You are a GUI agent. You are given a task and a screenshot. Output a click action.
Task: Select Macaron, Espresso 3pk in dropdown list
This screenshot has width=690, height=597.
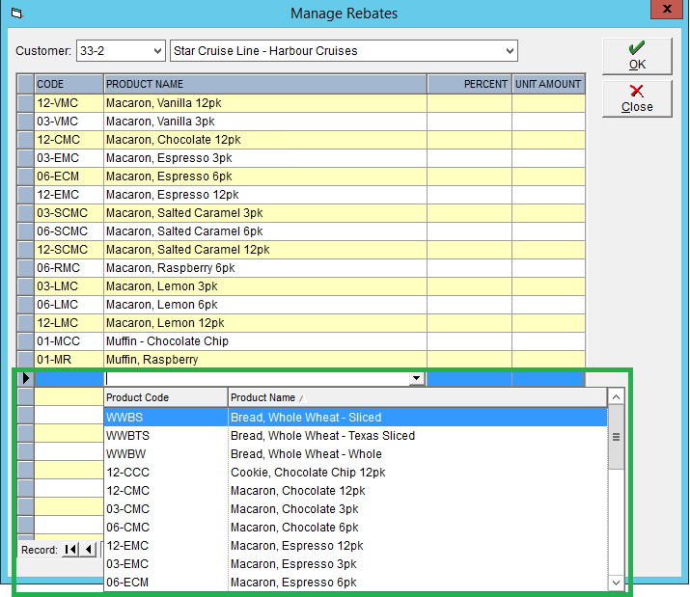[355, 564]
